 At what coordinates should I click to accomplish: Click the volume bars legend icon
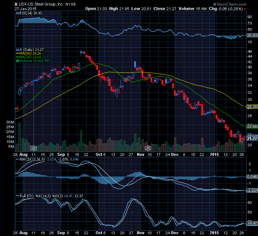click(x=17, y=61)
